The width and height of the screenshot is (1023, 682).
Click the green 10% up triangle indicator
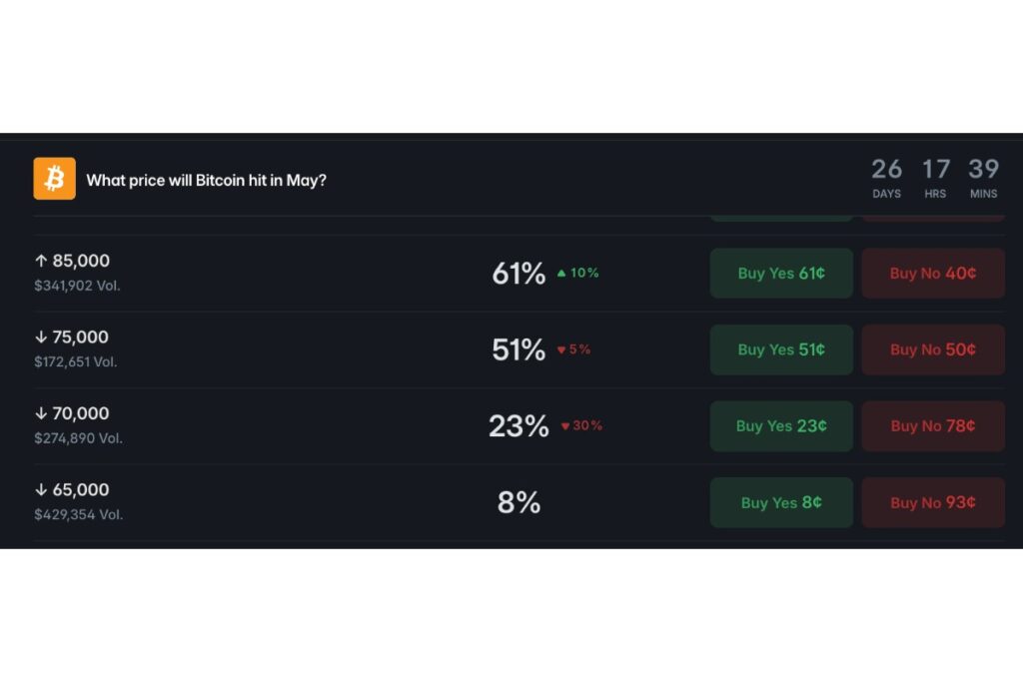578,273
